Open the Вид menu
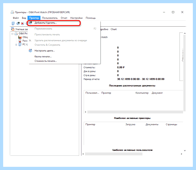Image resolution: width=196 pixels, height=170 pixels. tap(24, 18)
